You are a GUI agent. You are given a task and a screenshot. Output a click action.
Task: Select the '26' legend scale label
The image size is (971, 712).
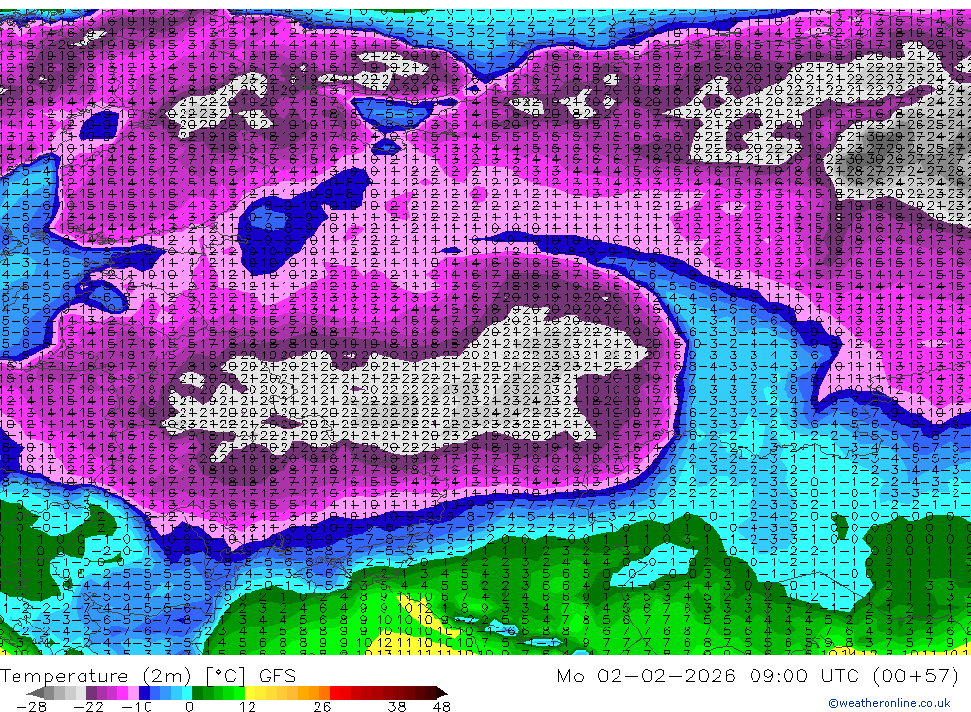322,706
